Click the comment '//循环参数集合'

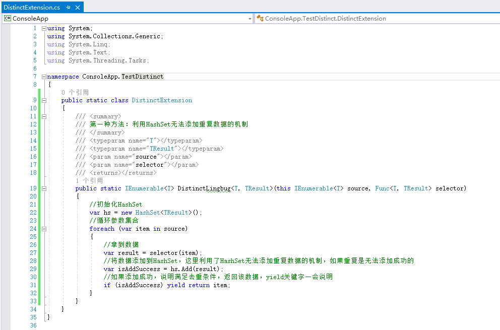[x=114, y=221]
